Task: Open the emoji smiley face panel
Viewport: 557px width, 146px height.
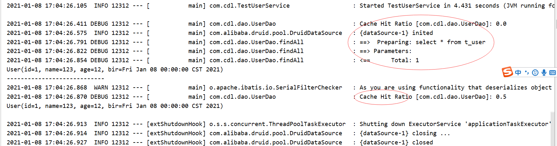Action: [535, 73]
